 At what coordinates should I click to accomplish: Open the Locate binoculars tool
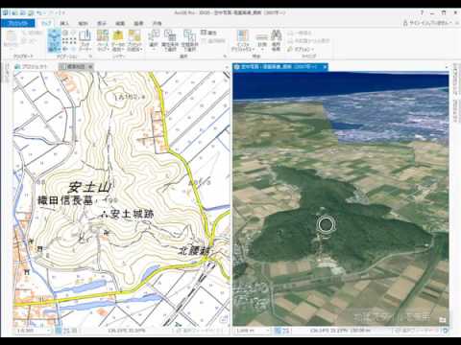coord(276,40)
